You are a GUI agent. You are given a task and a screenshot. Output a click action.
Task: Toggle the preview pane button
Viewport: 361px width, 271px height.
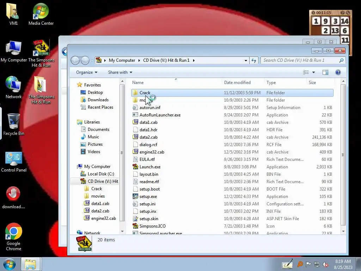(x=325, y=72)
